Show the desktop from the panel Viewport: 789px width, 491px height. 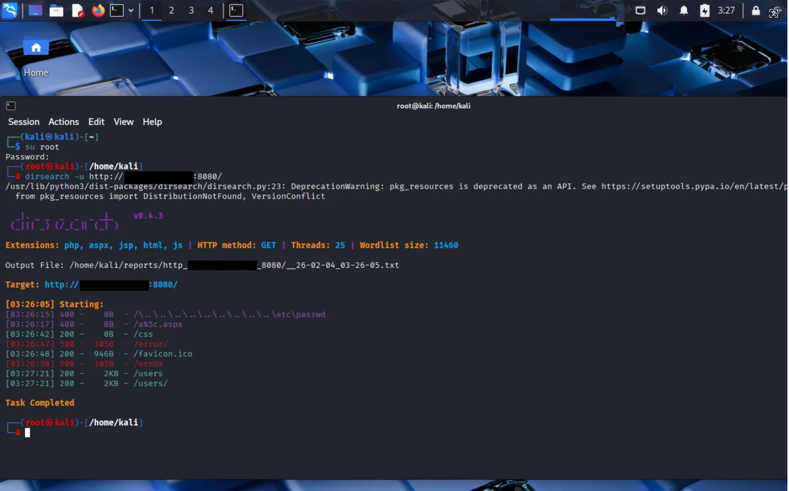click(x=35, y=11)
